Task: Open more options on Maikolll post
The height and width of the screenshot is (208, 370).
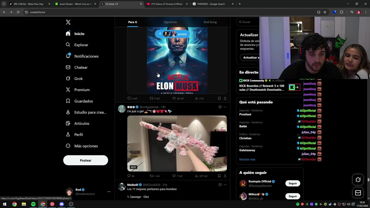Action: (225, 185)
